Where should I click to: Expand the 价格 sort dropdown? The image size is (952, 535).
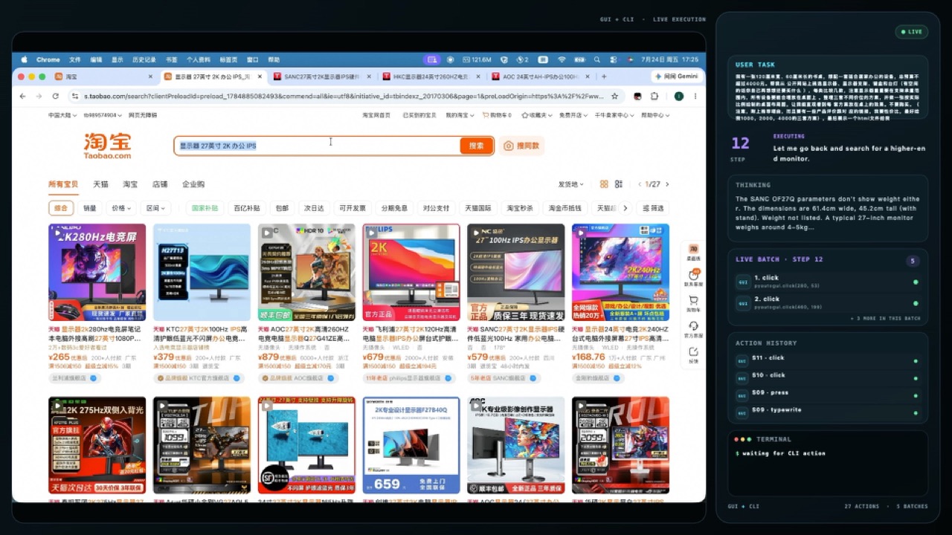[121, 208]
